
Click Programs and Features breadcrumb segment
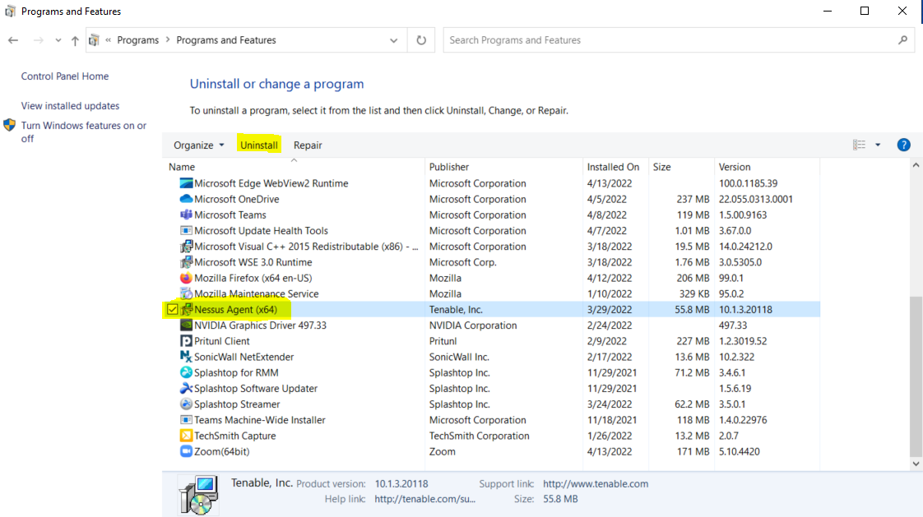point(226,40)
